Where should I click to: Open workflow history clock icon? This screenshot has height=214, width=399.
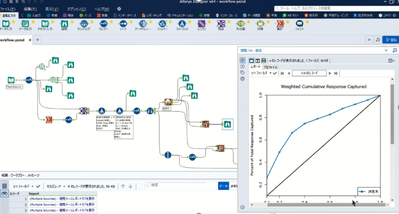click(x=378, y=40)
